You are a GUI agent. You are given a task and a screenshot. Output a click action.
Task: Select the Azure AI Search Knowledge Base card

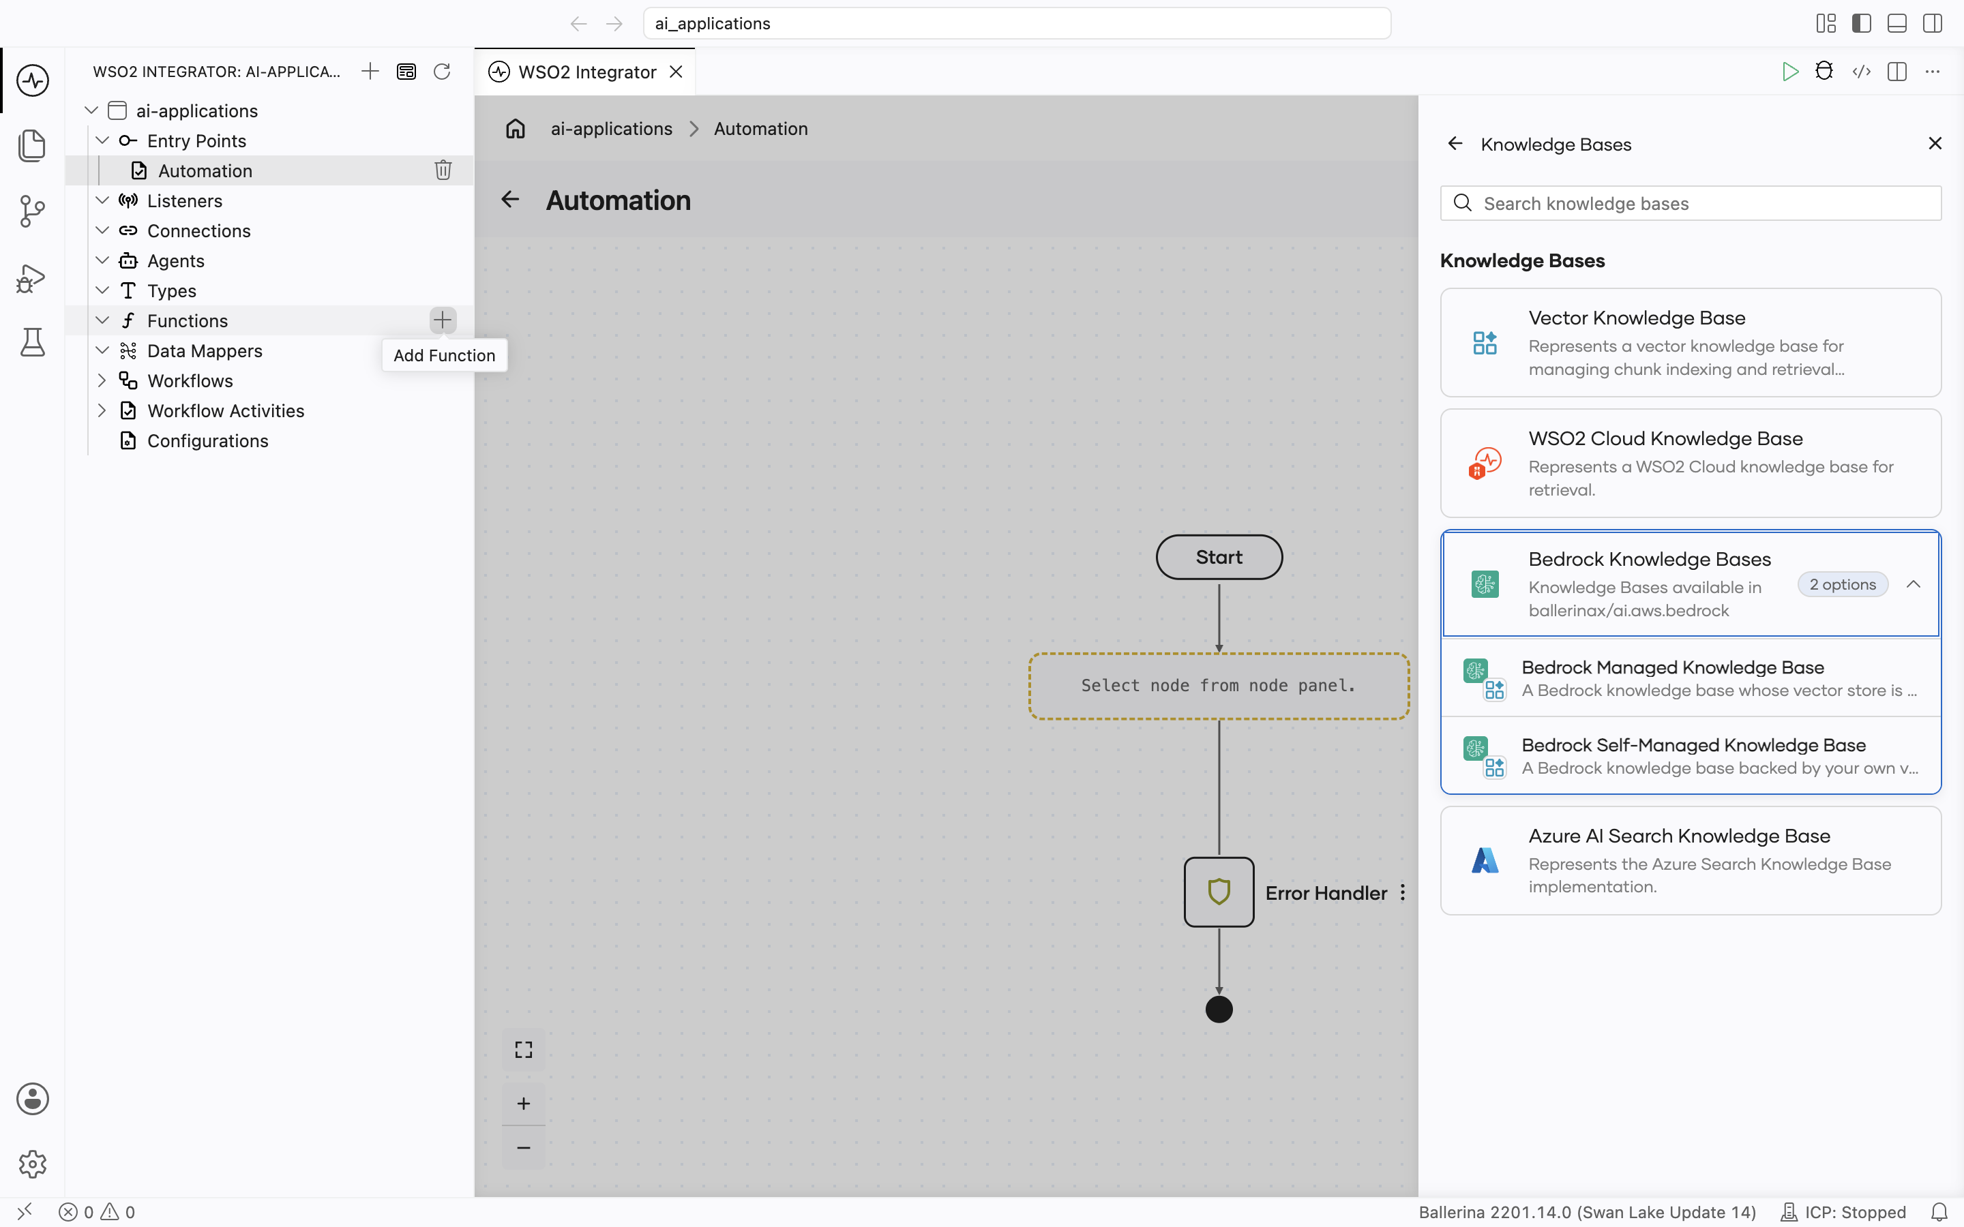click(1691, 860)
